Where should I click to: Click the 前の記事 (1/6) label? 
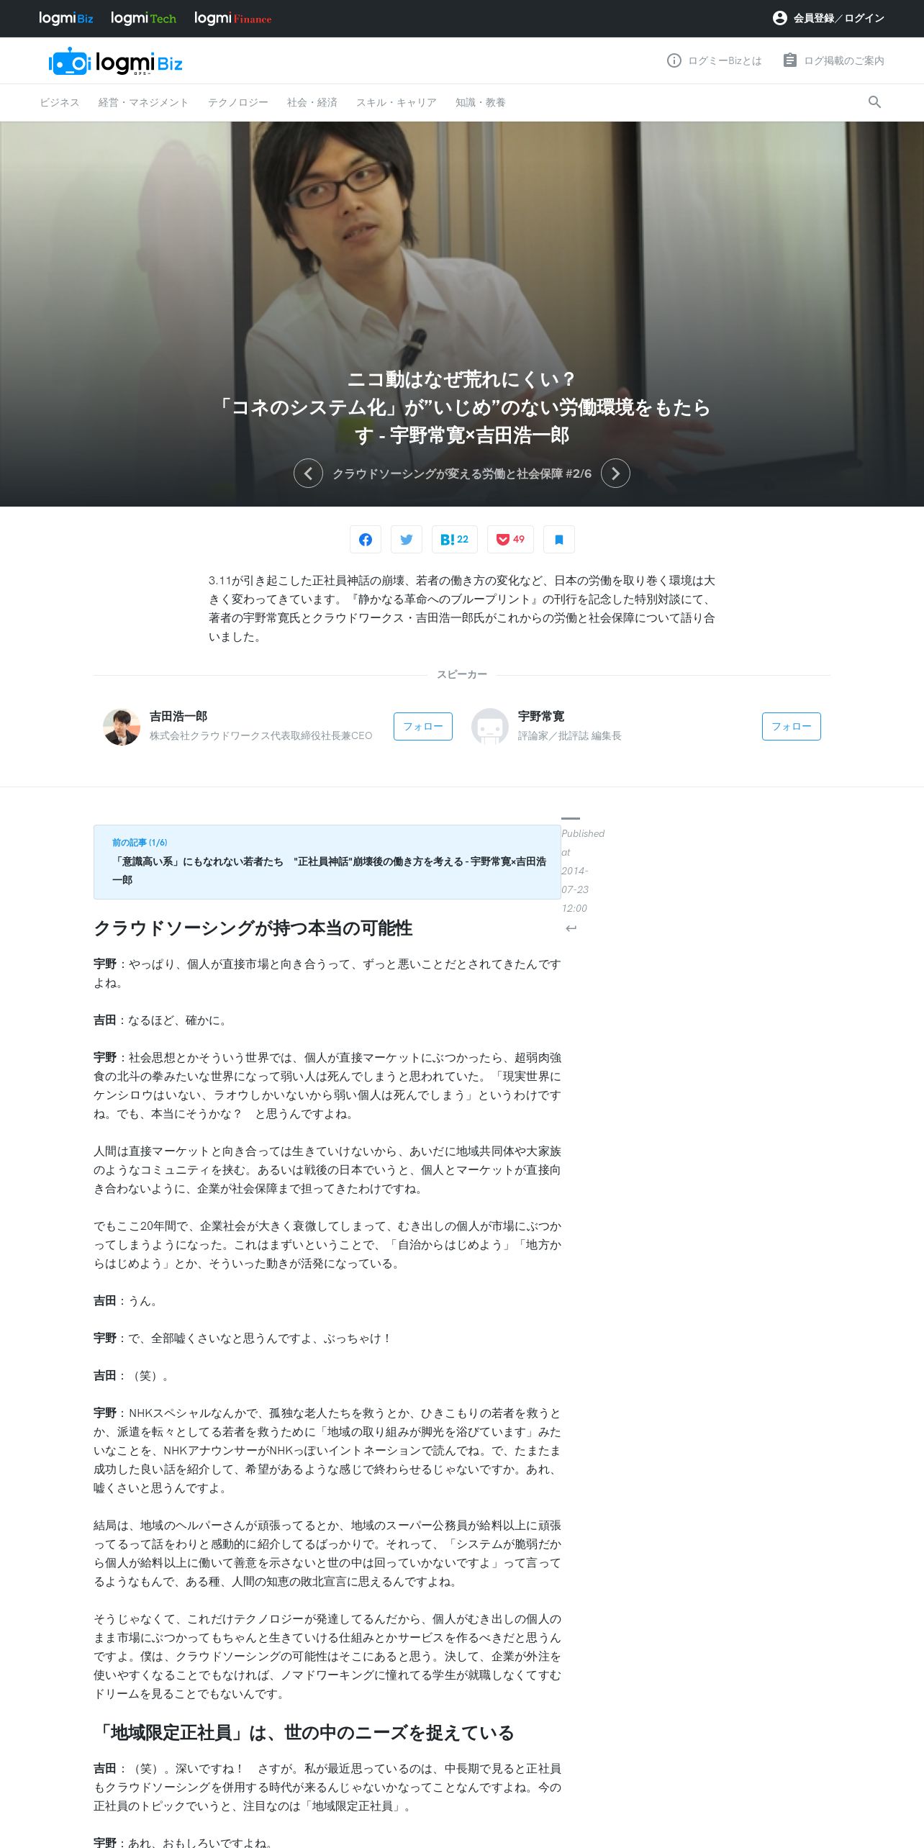140,842
